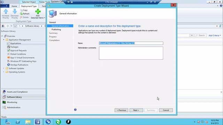Click the Increase Priority arrow icon
Image resolution: width=223 pixels, height=125 pixels.
pyautogui.click(x=6, y=11)
